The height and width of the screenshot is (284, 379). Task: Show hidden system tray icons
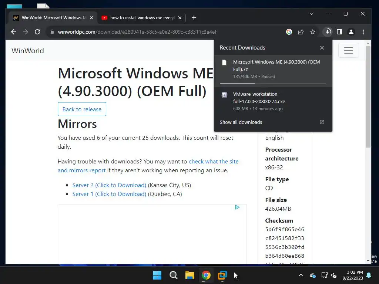(301, 275)
